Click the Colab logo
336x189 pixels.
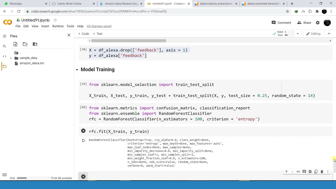pyautogui.click(x=8, y=23)
